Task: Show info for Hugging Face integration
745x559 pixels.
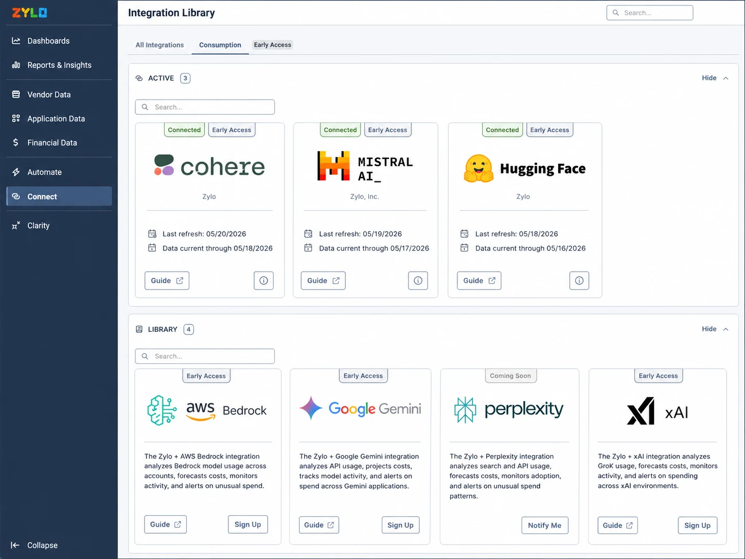Action: [579, 281]
